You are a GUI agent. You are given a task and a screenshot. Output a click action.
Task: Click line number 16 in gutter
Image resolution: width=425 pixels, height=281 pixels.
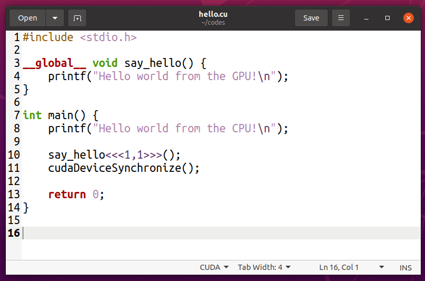[14, 233]
